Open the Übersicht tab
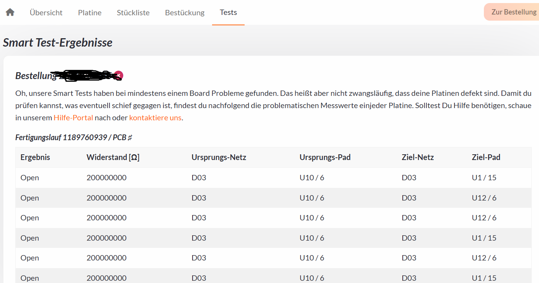This screenshot has height=283, width=539. pyautogui.click(x=46, y=13)
